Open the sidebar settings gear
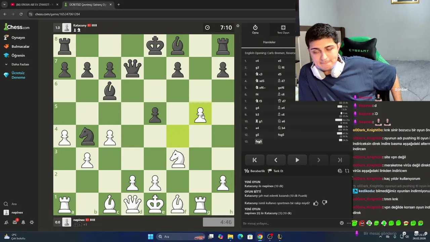The width and height of the screenshot is (430, 242). click(32, 222)
